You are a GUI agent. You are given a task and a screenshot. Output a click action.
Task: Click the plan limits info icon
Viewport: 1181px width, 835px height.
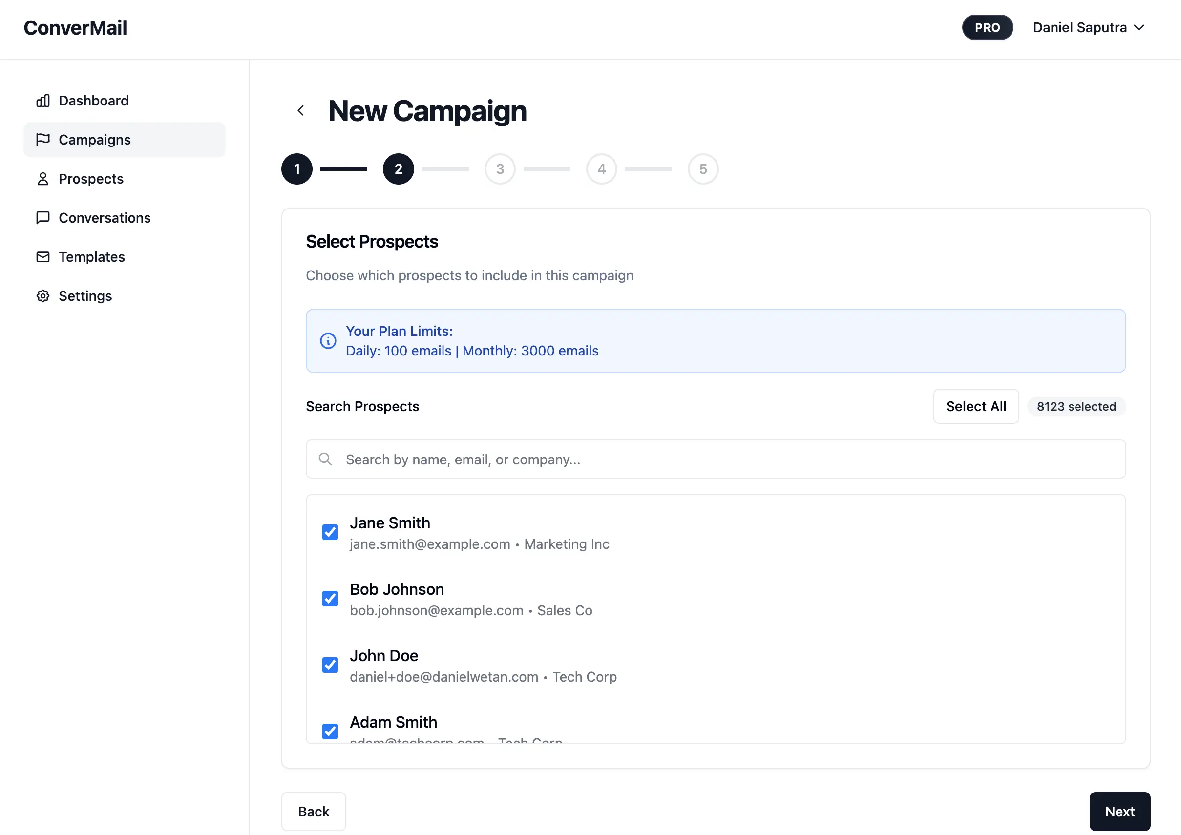(328, 341)
